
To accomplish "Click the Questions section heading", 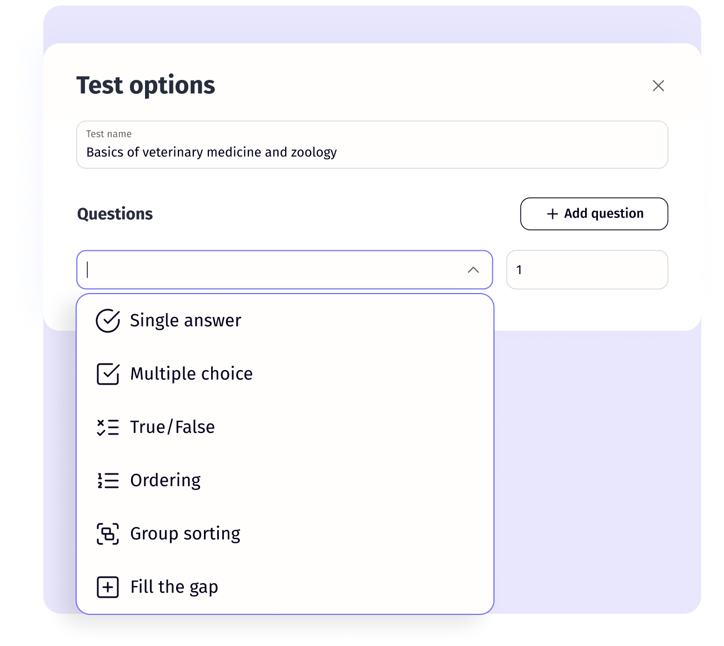I will [x=115, y=214].
